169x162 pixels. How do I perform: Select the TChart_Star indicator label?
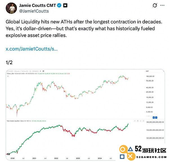(9, 74)
